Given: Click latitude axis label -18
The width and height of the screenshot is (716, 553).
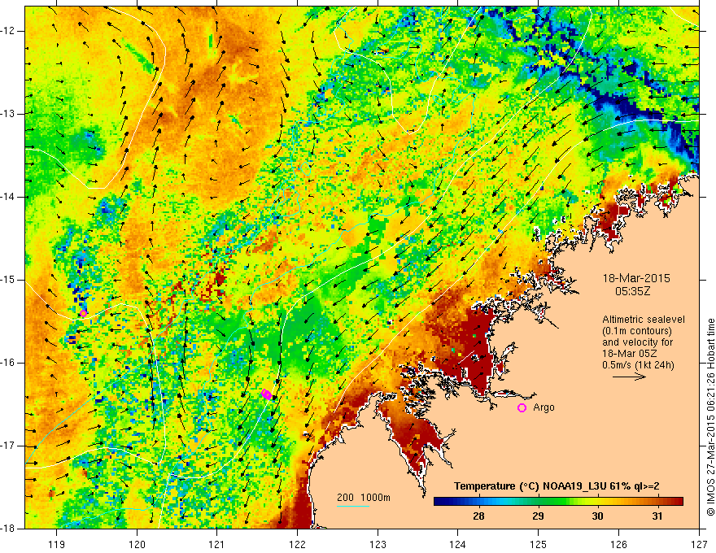Looking at the screenshot, I should [9, 529].
